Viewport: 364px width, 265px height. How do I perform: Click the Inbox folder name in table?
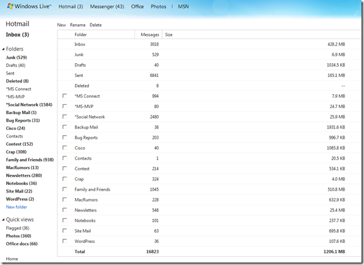coord(80,44)
